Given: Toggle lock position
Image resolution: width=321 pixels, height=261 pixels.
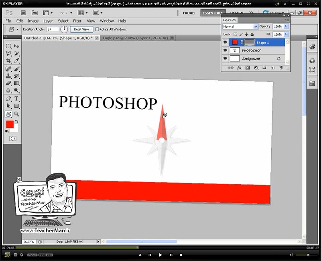Looking at the screenshot, I should (246, 35).
